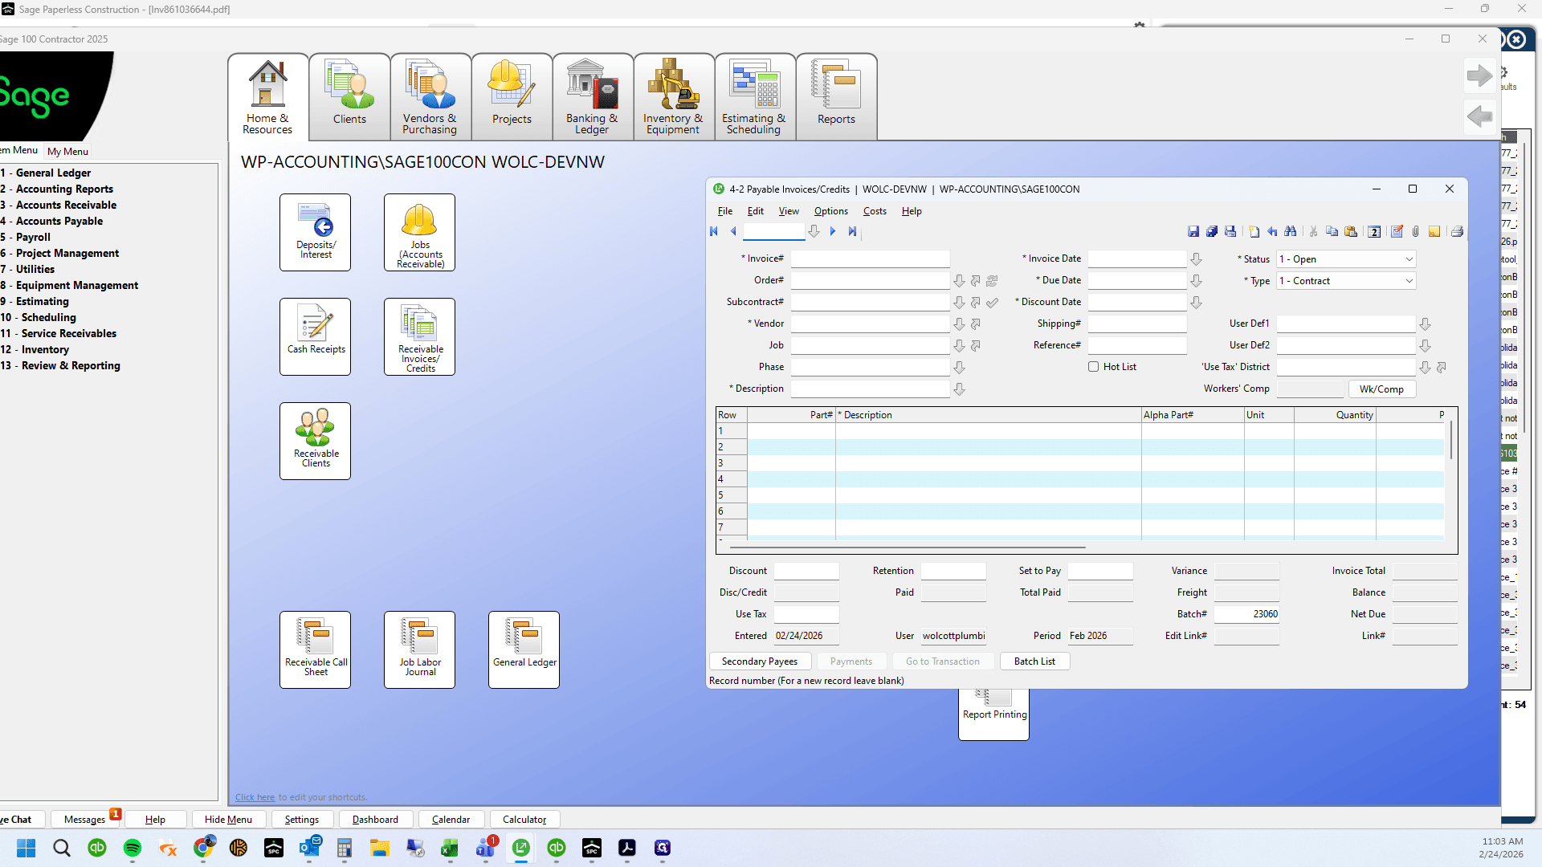The height and width of the screenshot is (867, 1542).
Task: Open the File menu
Action: click(725, 211)
